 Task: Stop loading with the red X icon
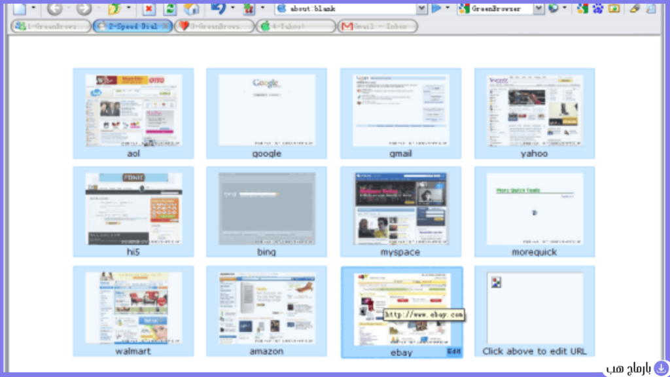[x=149, y=9]
